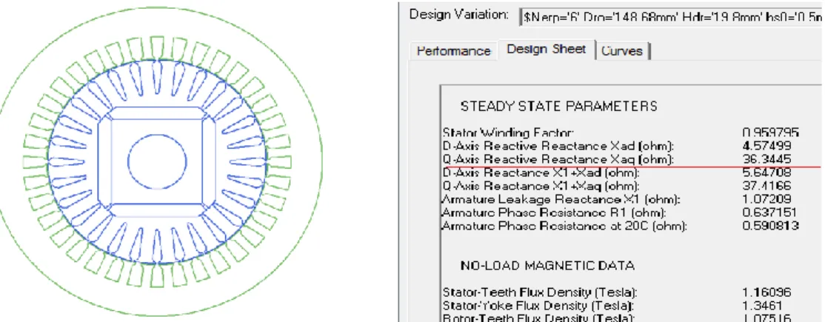Select Armature Phase Resistance R1 label

pyautogui.click(x=554, y=212)
